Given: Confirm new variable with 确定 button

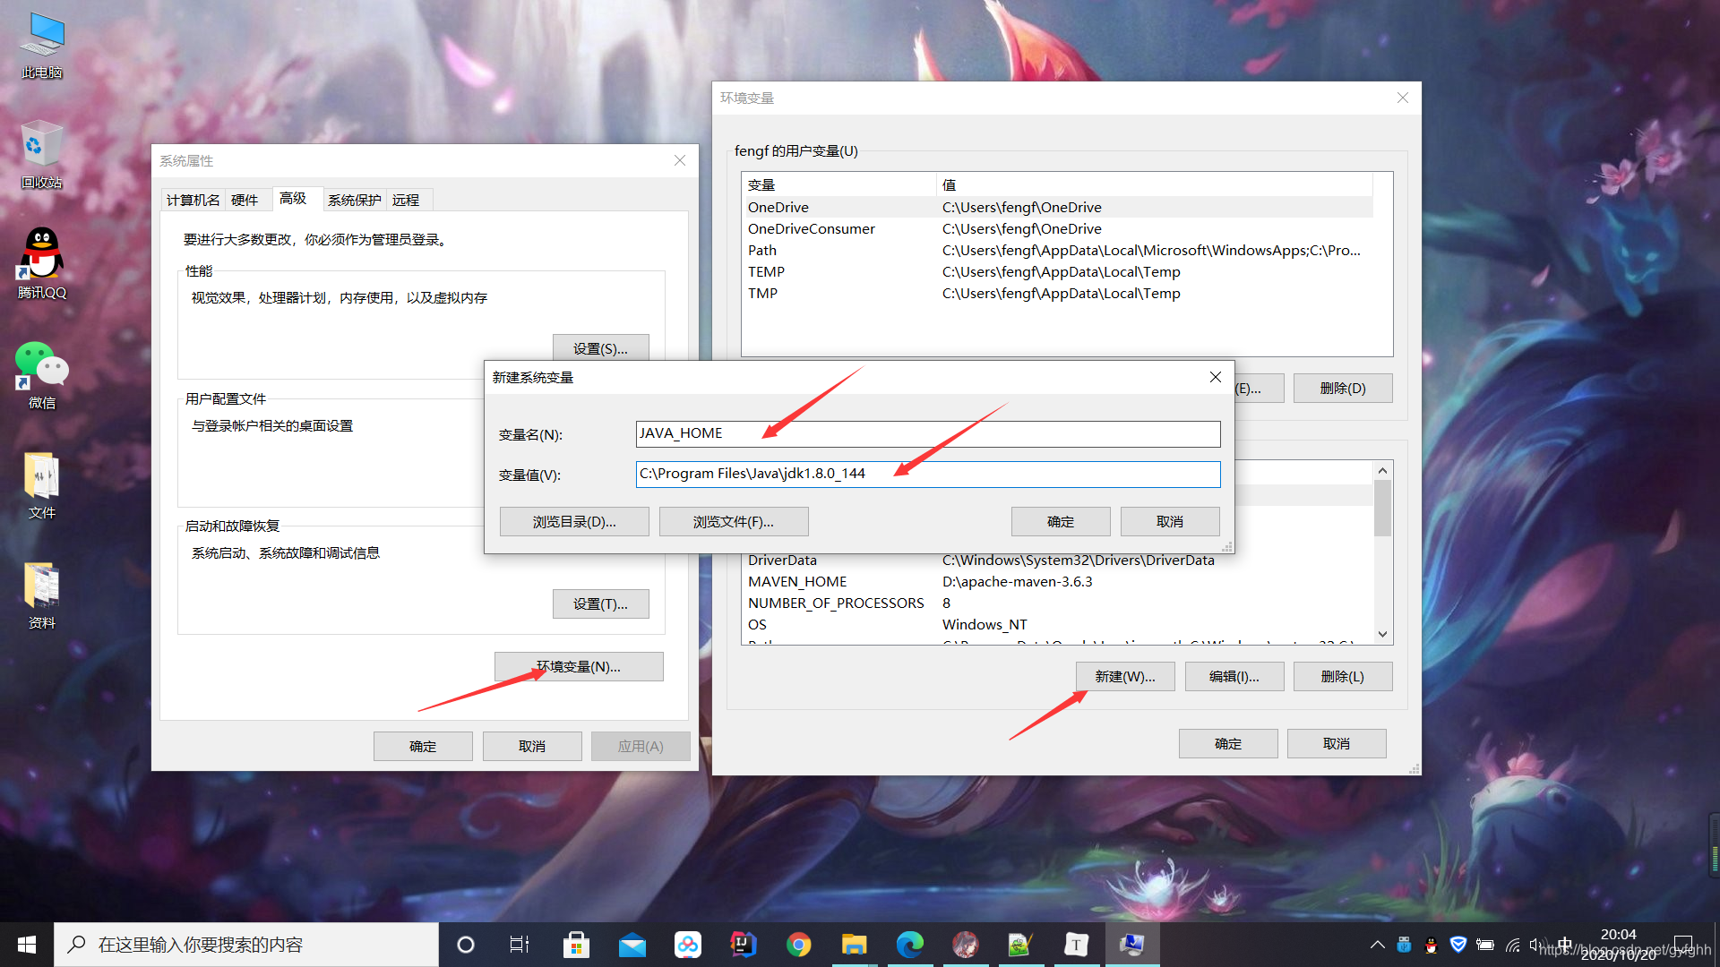Looking at the screenshot, I should [x=1061, y=522].
